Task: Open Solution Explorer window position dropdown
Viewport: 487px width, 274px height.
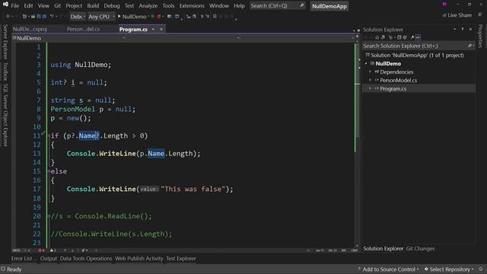Action: click(455, 29)
